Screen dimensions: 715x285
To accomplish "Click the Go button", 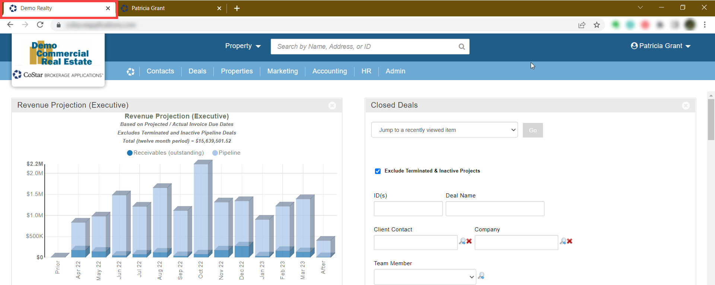I will (533, 130).
